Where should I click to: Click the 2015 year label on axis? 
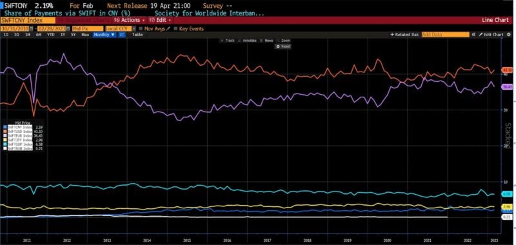click(x=187, y=240)
